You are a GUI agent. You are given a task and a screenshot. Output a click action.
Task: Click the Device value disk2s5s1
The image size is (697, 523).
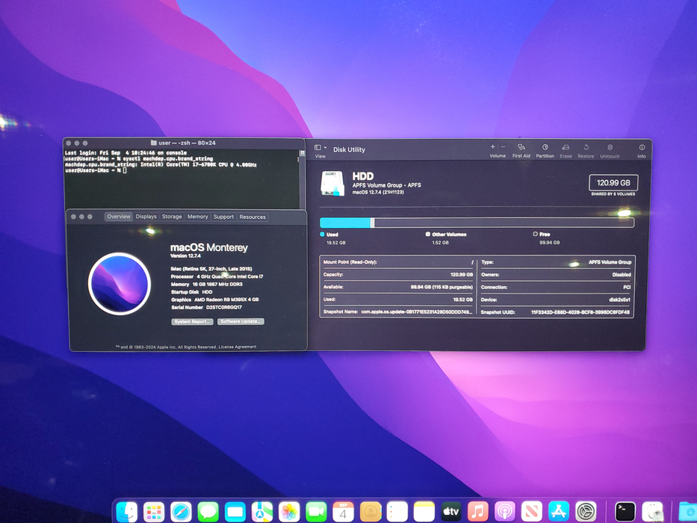619,300
